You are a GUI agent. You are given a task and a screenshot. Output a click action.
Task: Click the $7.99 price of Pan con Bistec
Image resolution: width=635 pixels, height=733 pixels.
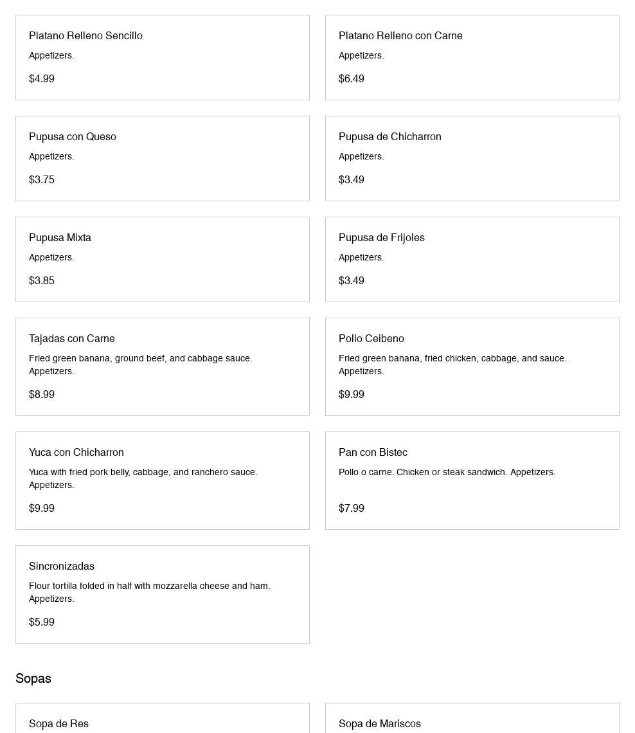coord(352,508)
